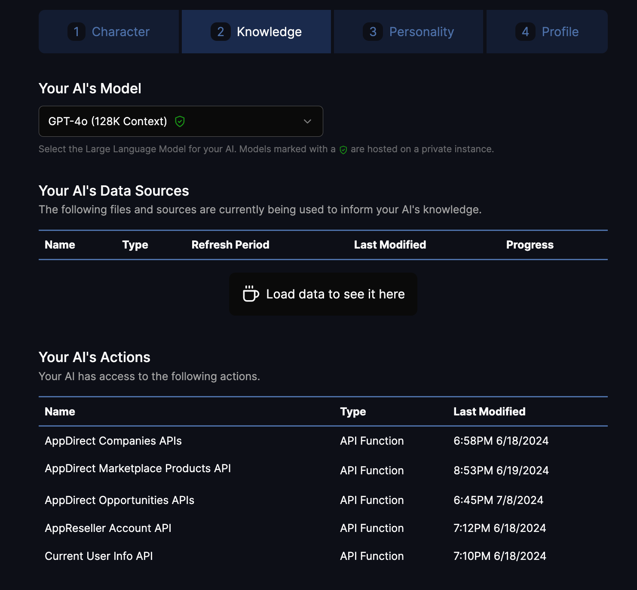637x590 pixels.
Task: Click the chevron arrow in model dropdown
Action: tap(307, 121)
